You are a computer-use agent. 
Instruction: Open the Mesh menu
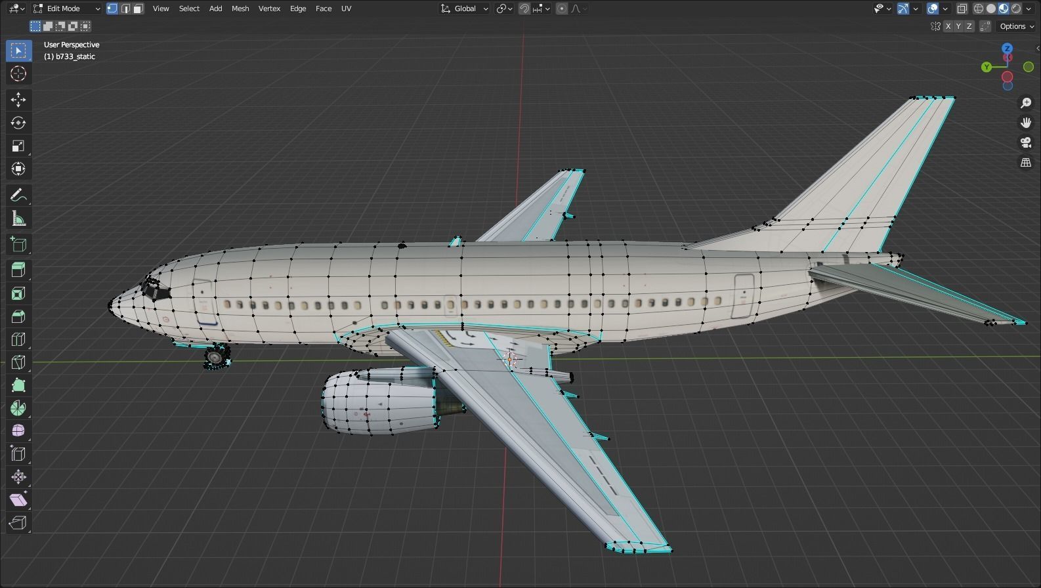[240, 9]
